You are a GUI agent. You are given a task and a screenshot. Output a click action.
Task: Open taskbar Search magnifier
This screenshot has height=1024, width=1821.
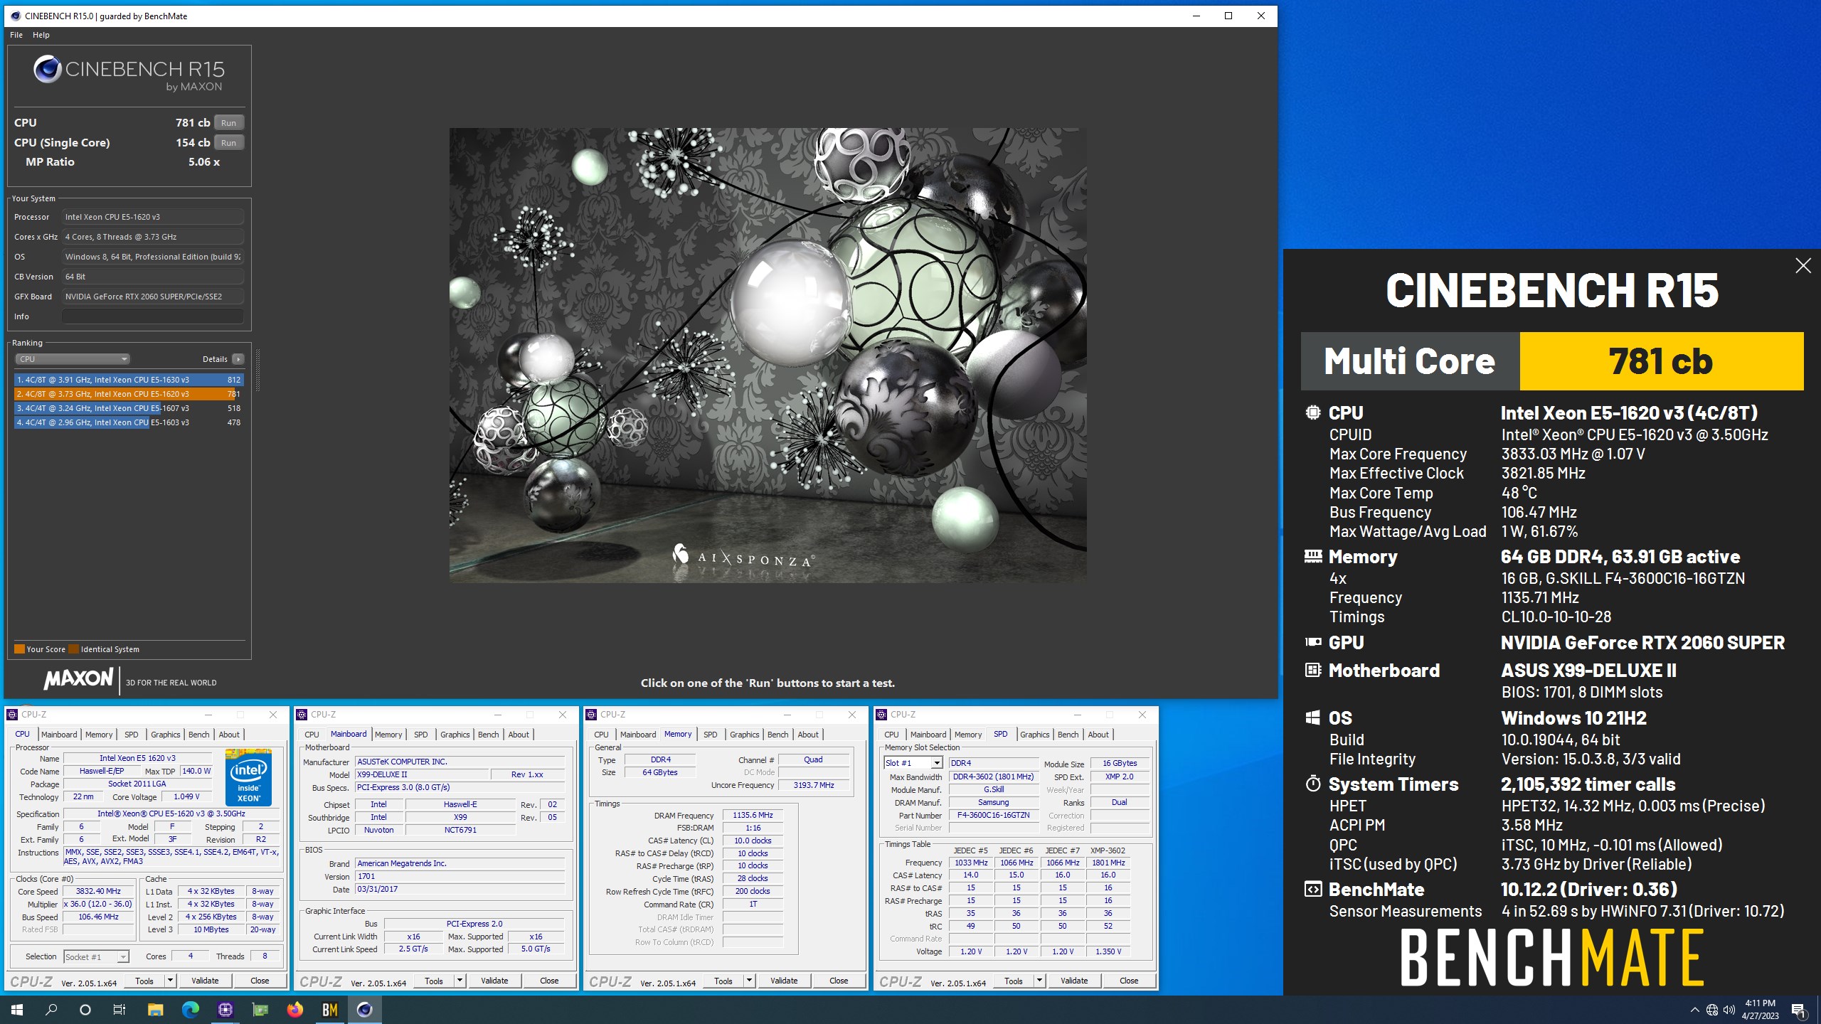[51, 1010]
